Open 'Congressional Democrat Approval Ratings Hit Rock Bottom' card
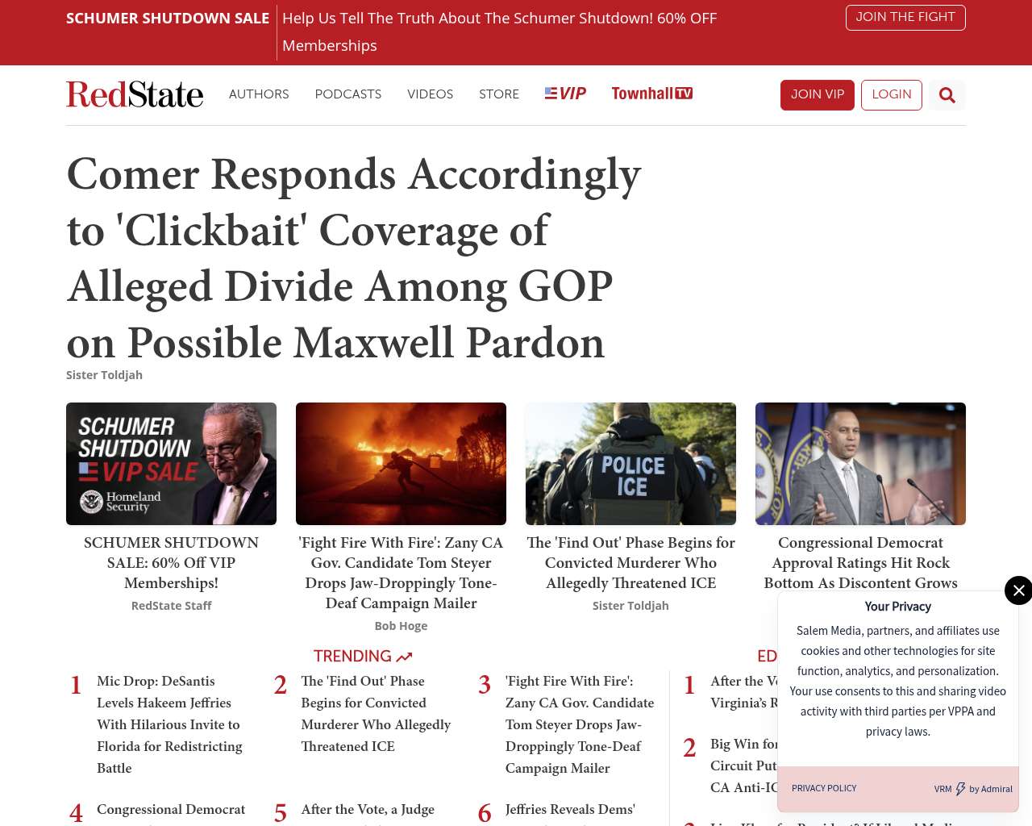1032x826 pixels. click(860, 563)
